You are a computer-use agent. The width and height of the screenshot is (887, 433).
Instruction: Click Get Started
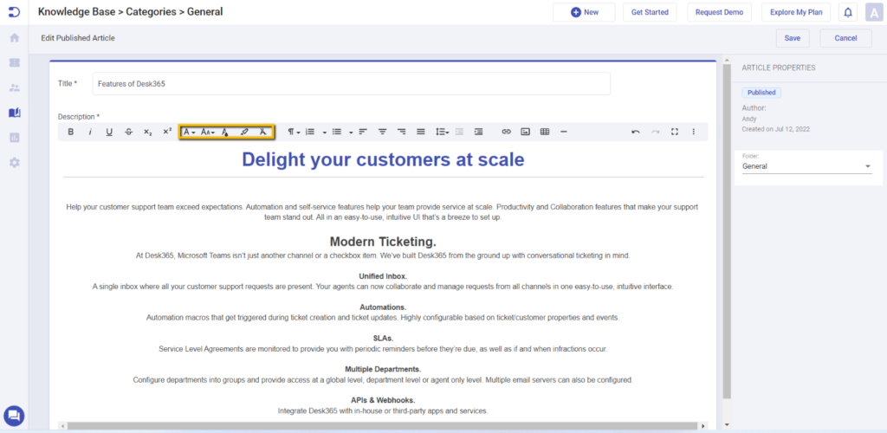[650, 12]
